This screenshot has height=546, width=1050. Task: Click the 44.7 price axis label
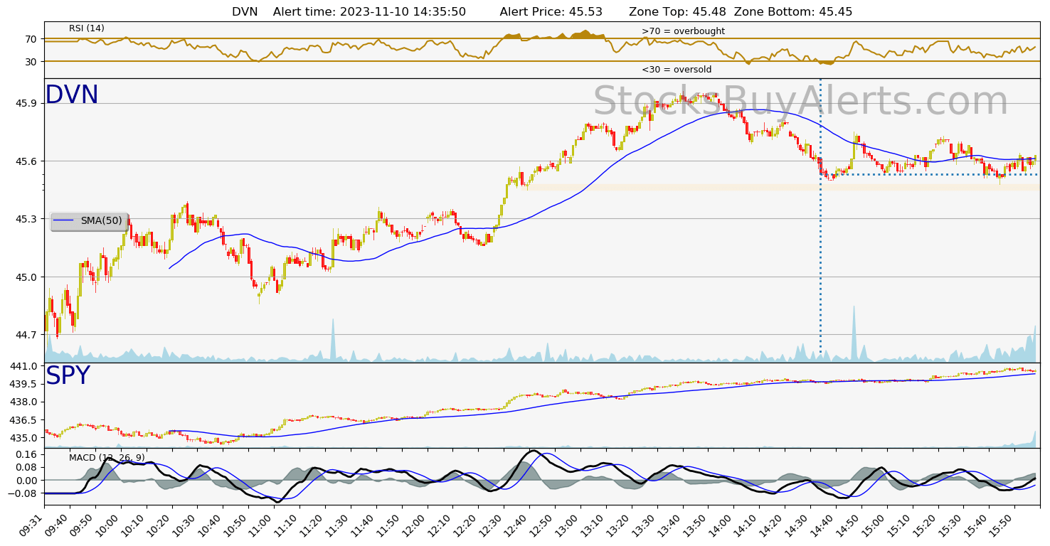tap(26, 335)
